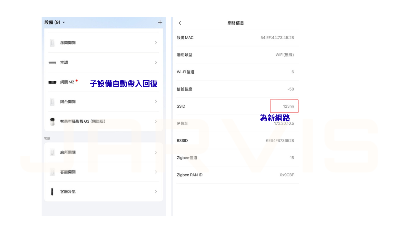Screen dimensions: 408x230
Task: Tap the 房間開關 switch icon
Action: [x=52, y=43]
